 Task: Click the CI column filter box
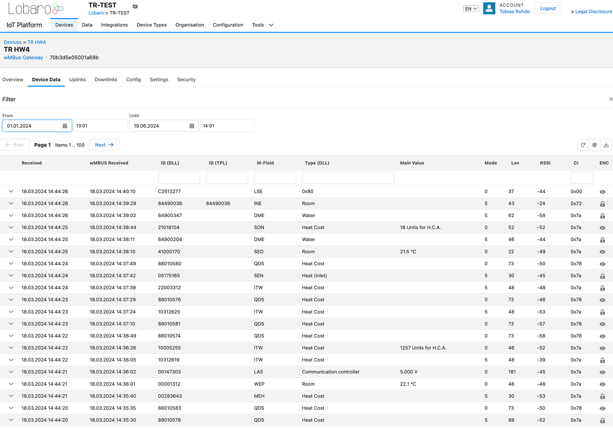click(582, 178)
